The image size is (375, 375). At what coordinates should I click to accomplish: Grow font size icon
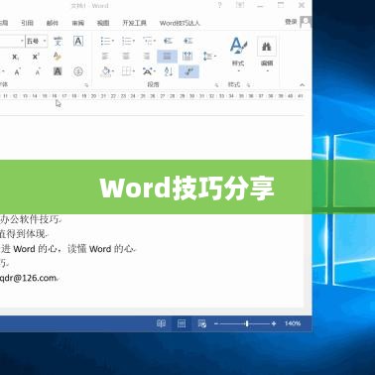pos(17,71)
